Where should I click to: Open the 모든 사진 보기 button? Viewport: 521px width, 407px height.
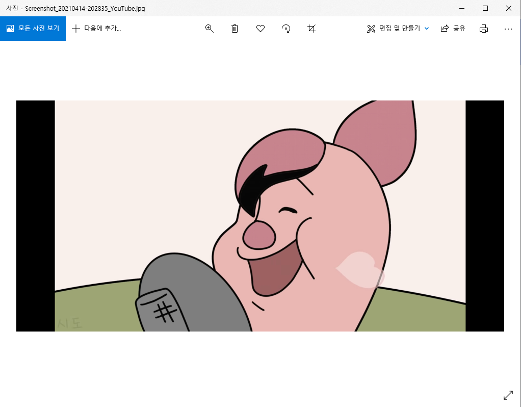(x=33, y=29)
